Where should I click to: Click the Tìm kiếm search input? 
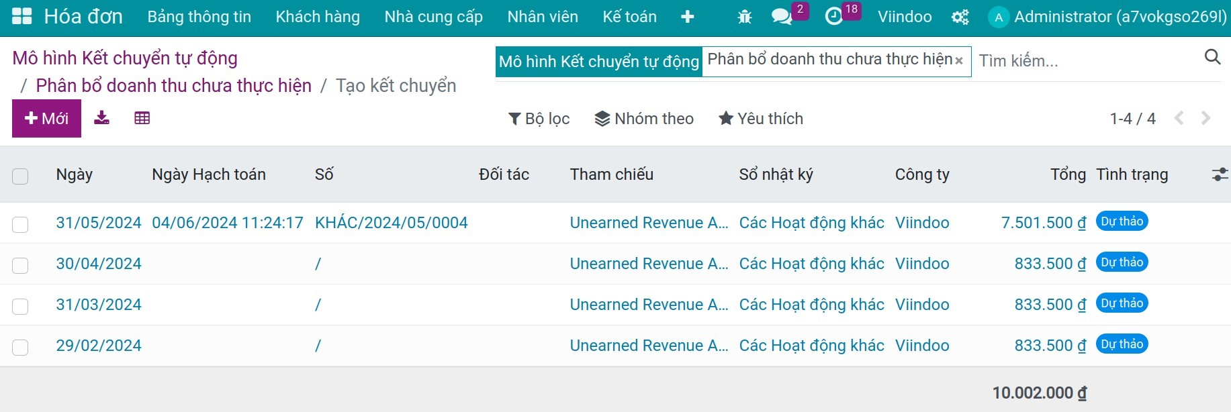1088,61
